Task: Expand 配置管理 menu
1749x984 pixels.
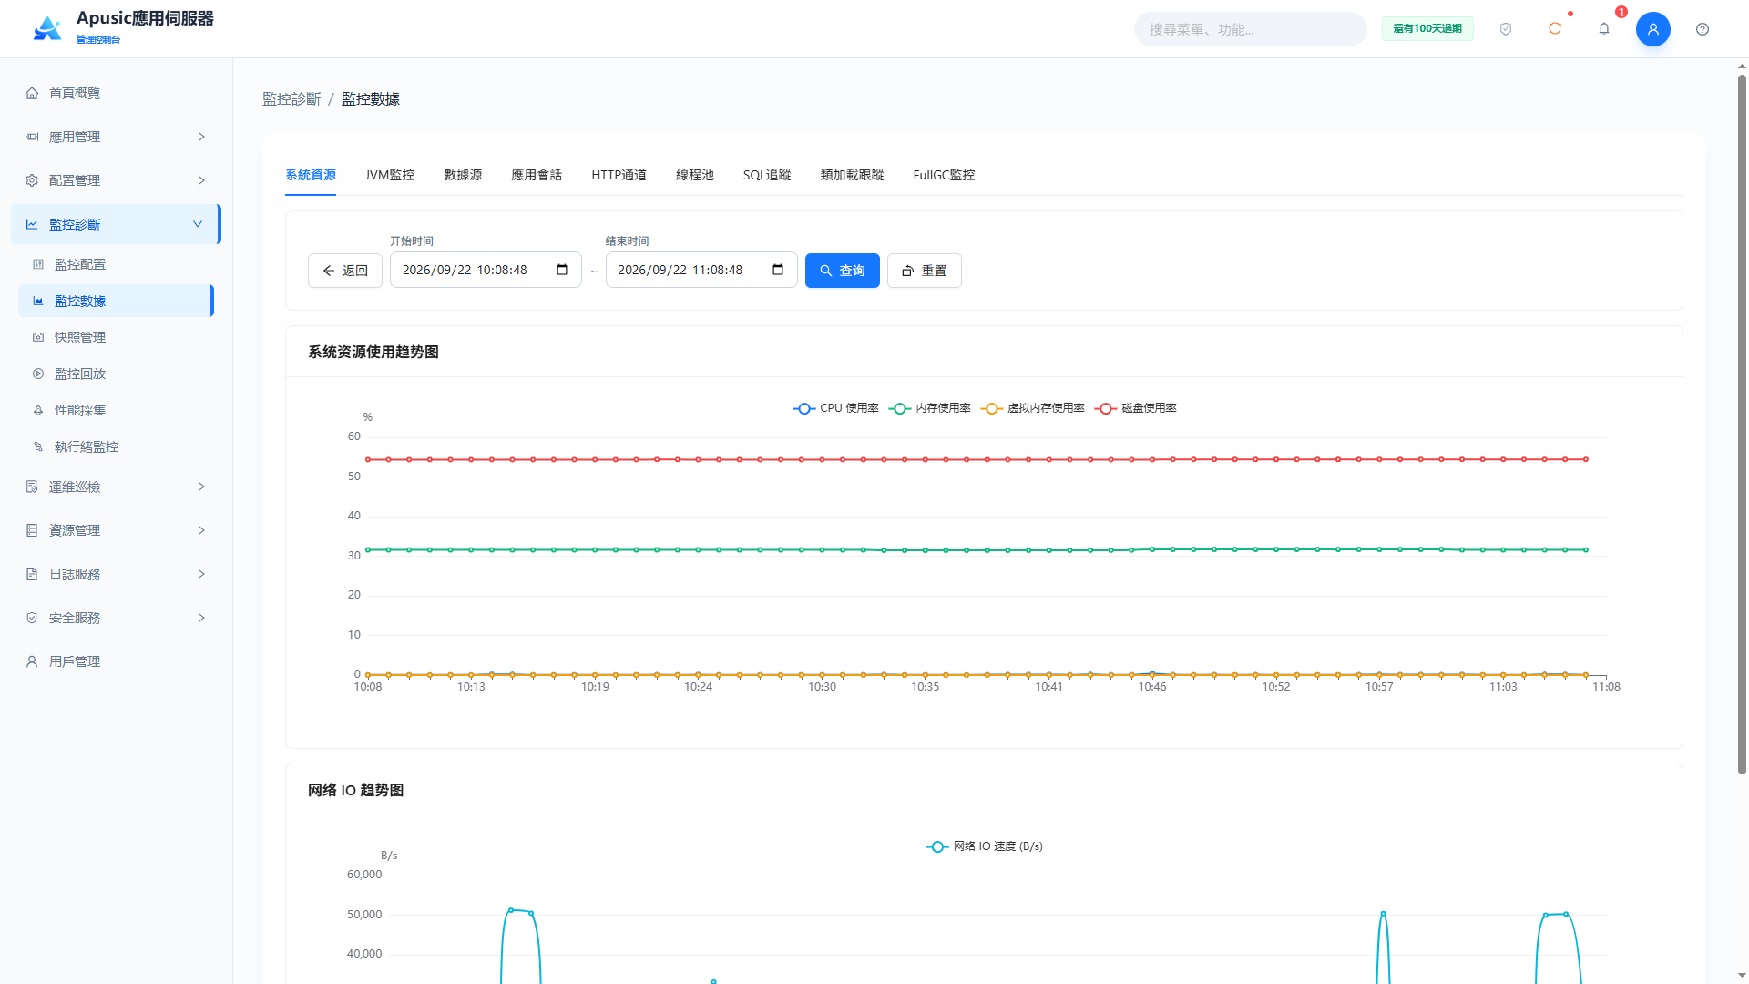Action: coord(117,180)
